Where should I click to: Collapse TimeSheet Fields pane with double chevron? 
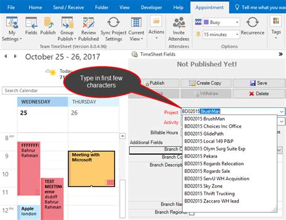pyautogui.click(x=281, y=54)
